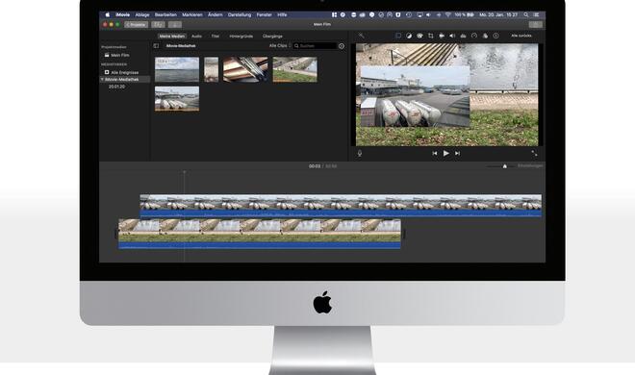This screenshot has width=635, height=375.
Task: Click the Time Machine menu bar icon
Action: (x=409, y=14)
